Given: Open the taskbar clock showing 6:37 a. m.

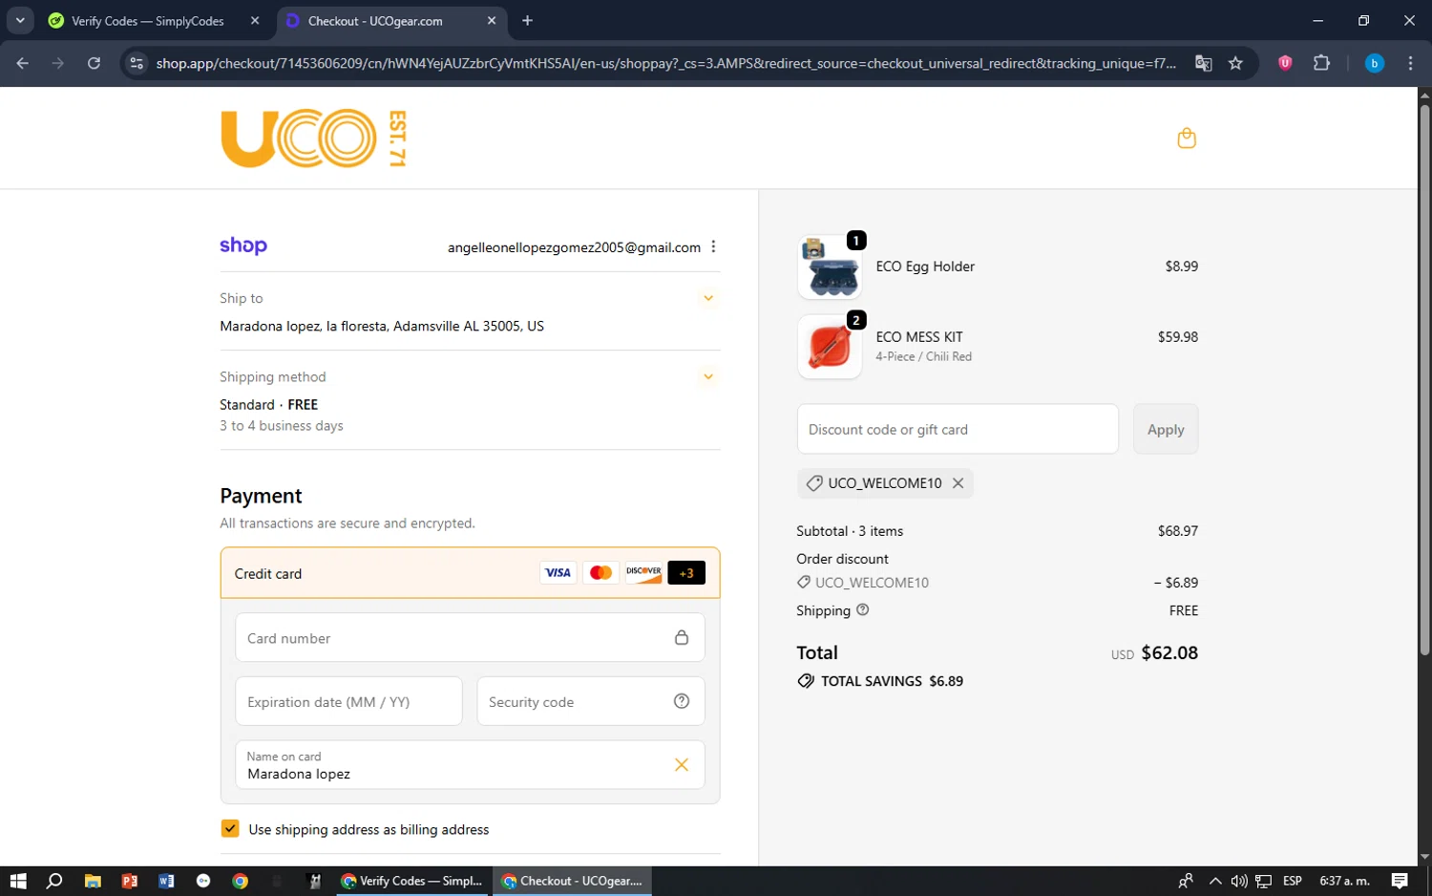Looking at the screenshot, I should click(1344, 881).
